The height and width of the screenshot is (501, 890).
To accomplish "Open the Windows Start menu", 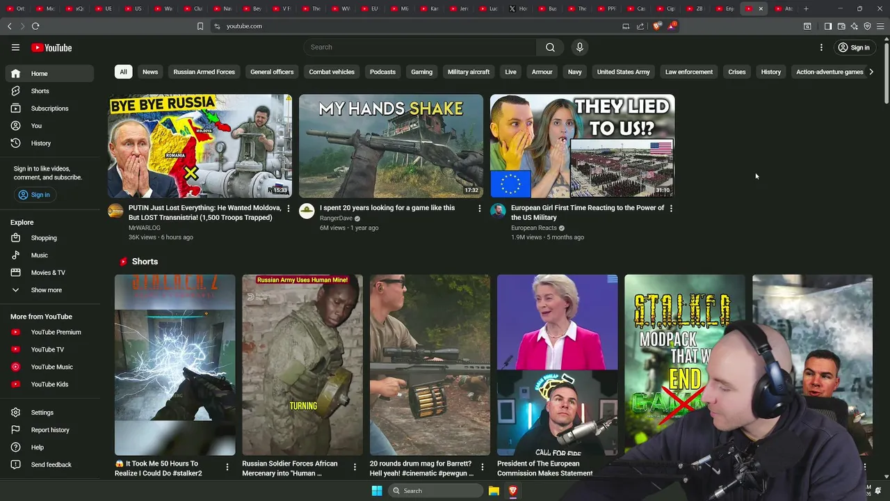I will (x=376, y=491).
